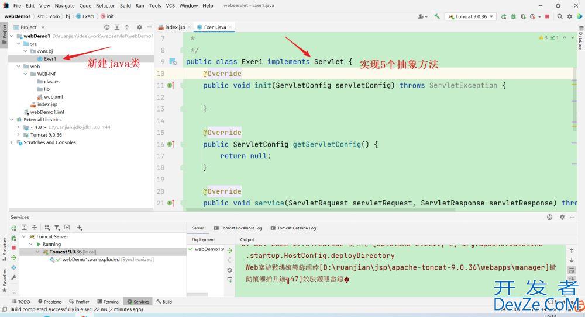Select web.xml in the Project tree
Screen dimensions: 585x317
pos(50,97)
